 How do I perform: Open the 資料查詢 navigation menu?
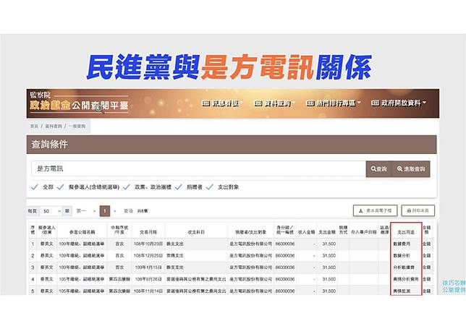point(275,103)
